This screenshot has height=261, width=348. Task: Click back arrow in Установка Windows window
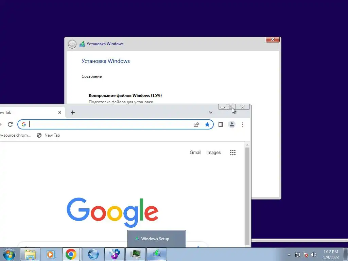72,44
